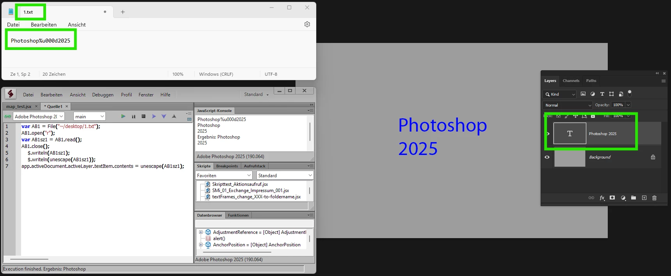Switch to the Channels tab
This screenshot has height=276, width=671.
coord(571,81)
